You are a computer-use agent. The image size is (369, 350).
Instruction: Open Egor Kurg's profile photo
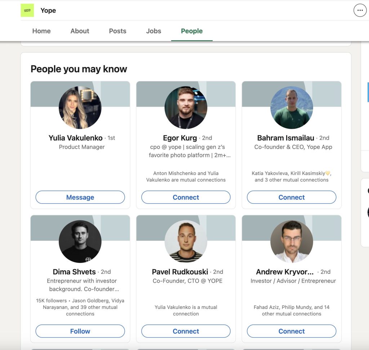click(186, 107)
